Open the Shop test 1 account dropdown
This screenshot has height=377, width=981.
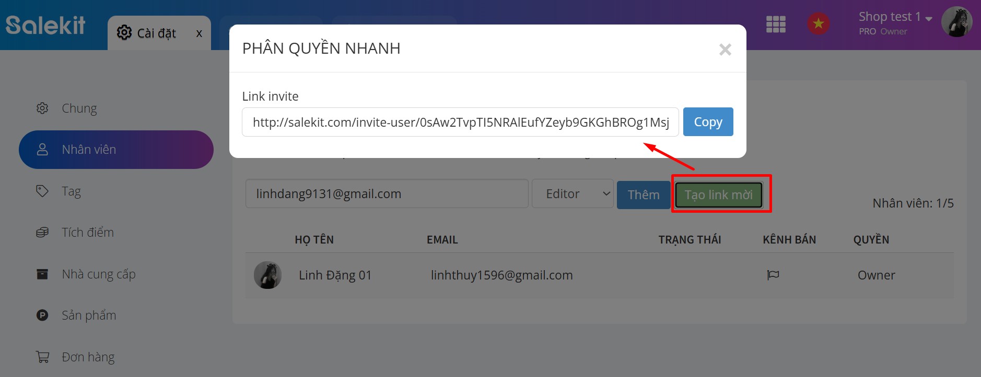tap(895, 17)
